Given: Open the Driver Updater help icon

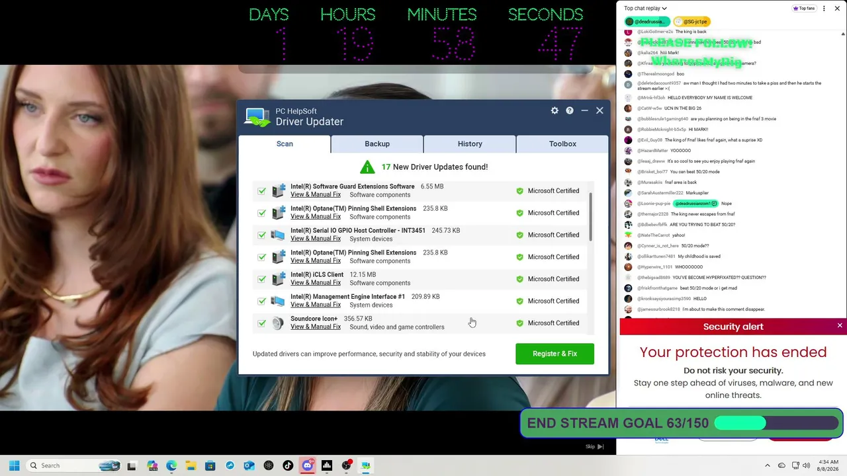Looking at the screenshot, I should coord(570,110).
